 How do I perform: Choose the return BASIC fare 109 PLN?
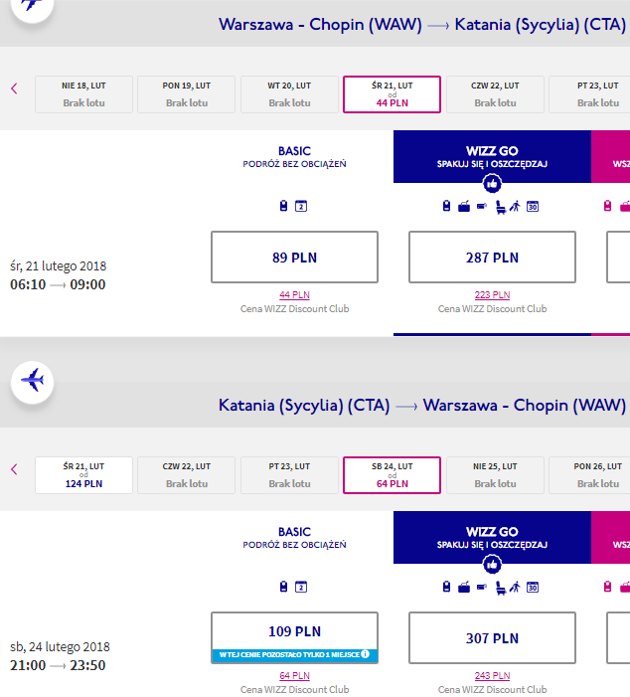294,637
